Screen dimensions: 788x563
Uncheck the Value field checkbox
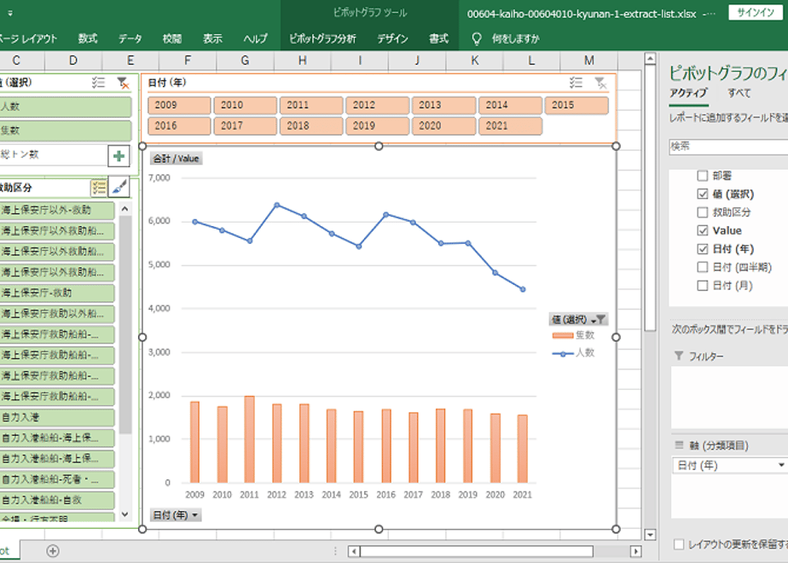[x=703, y=230]
